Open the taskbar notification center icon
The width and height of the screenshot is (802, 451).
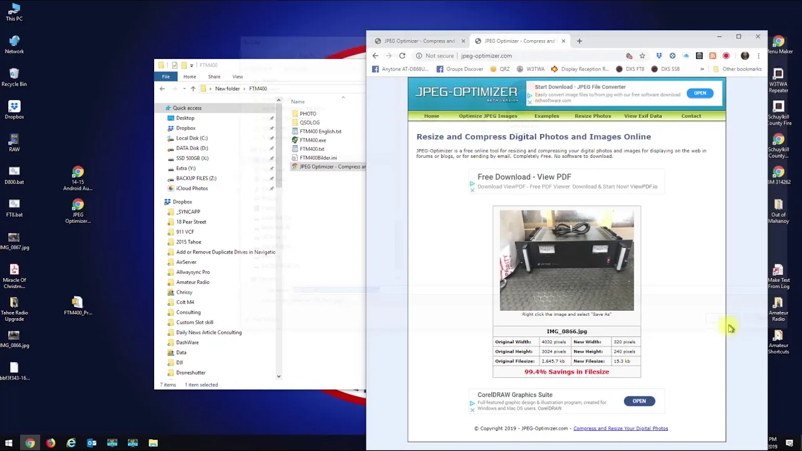tap(789, 443)
